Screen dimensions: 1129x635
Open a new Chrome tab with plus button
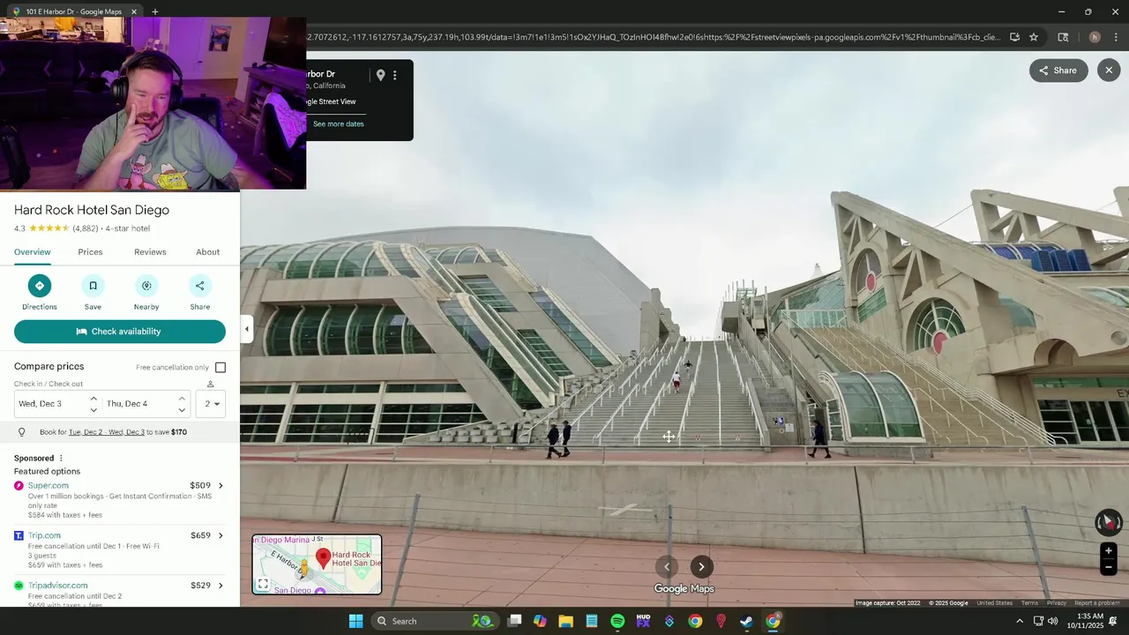click(x=155, y=11)
